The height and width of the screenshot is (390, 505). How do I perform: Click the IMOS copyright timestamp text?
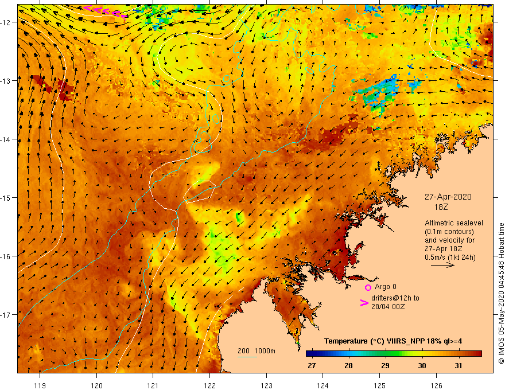coord(501,293)
